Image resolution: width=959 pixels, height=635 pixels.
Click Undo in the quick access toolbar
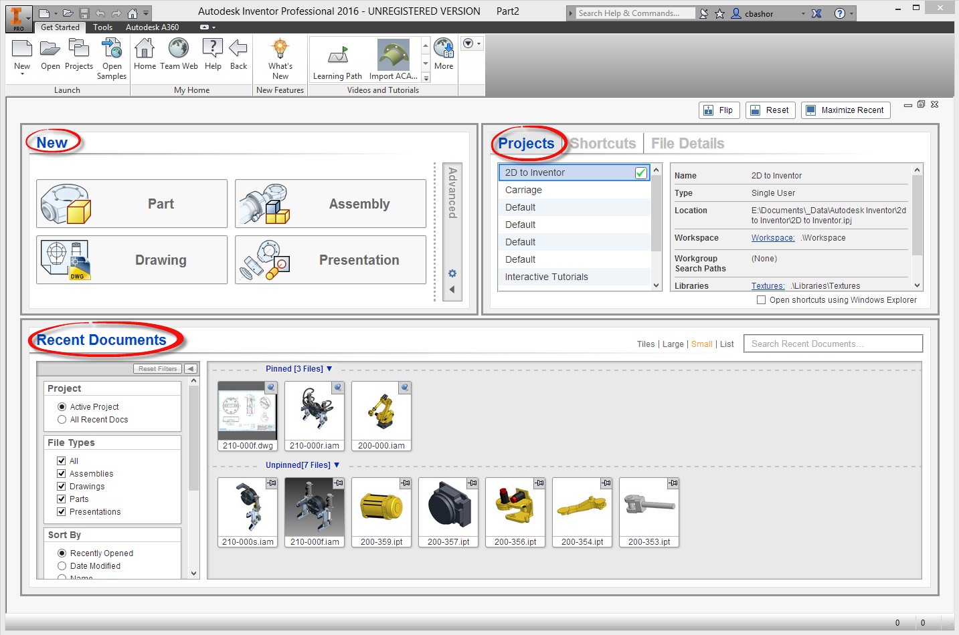click(x=100, y=13)
